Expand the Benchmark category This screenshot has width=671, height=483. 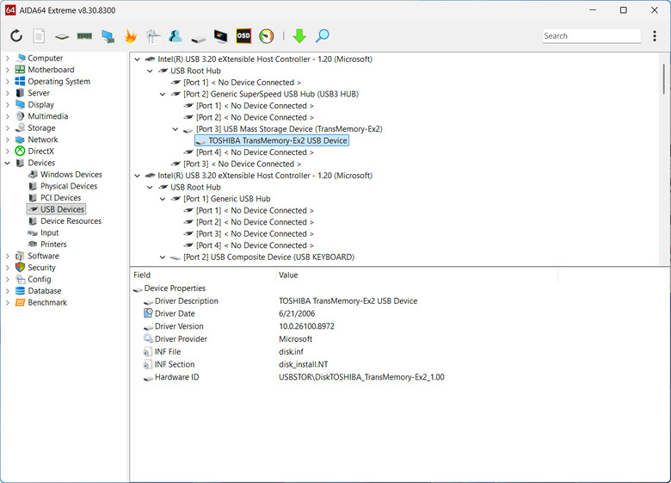click(x=7, y=302)
